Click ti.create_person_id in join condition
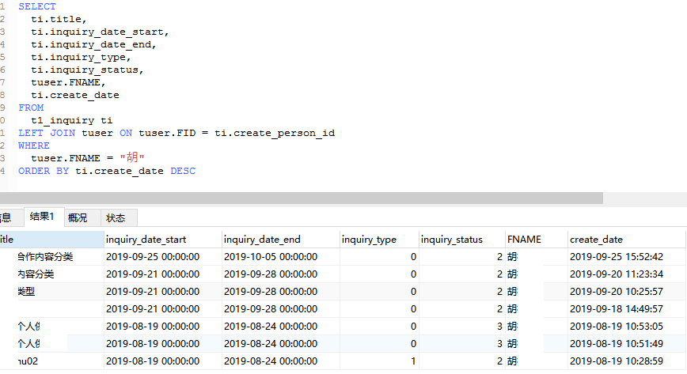 tap(275, 133)
